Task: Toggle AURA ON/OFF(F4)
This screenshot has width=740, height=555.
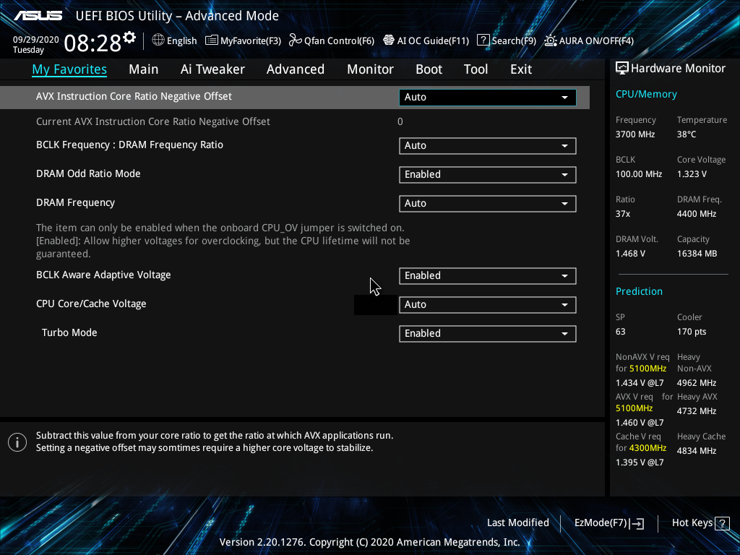Action: click(x=588, y=40)
